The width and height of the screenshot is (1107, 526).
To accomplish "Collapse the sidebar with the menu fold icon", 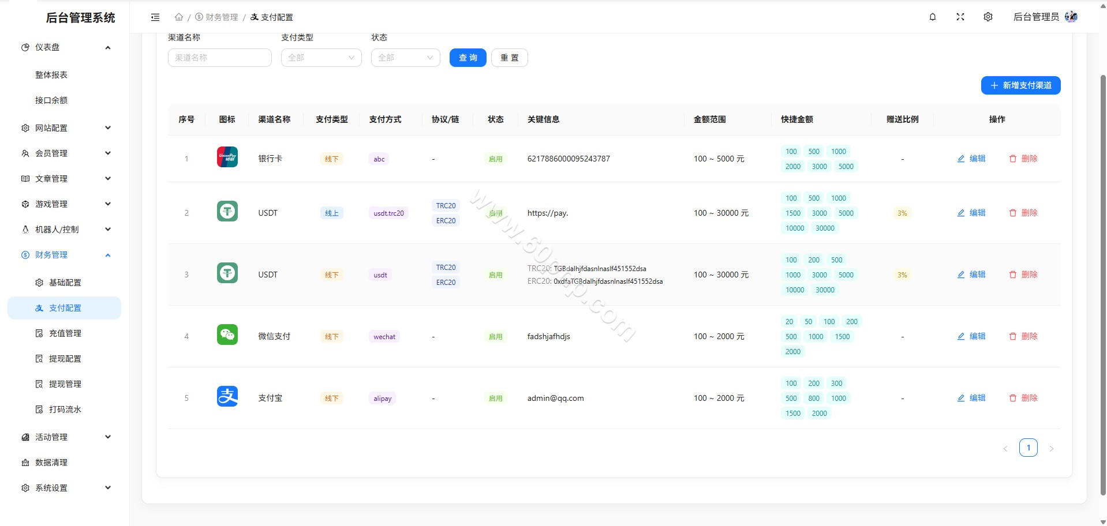I will (x=155, y=17).
